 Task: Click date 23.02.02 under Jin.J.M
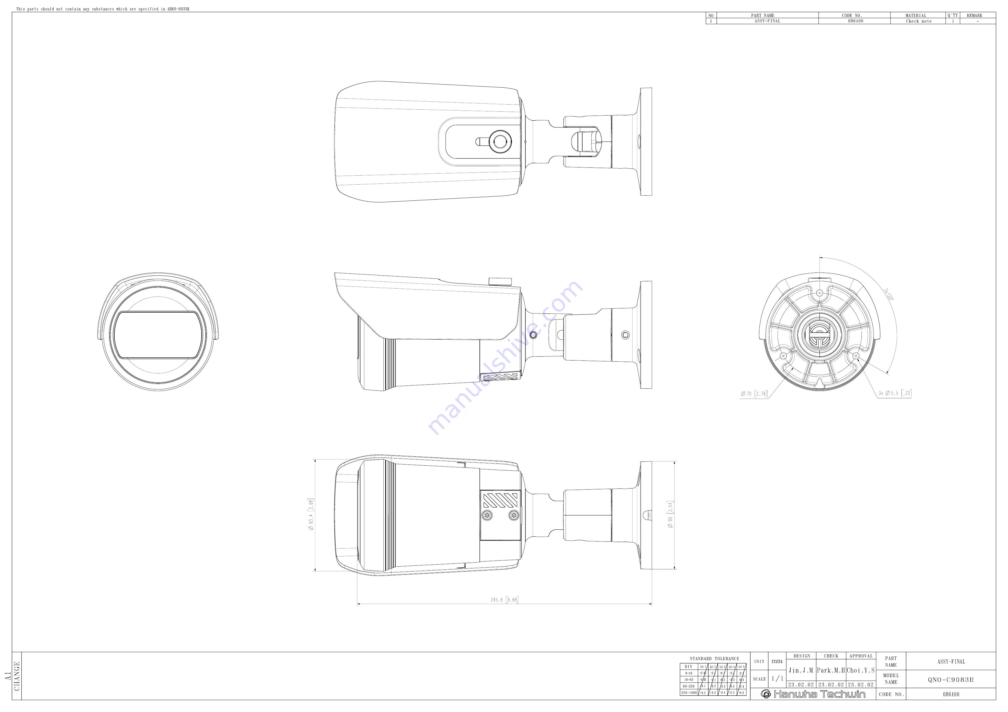point(801,684)
